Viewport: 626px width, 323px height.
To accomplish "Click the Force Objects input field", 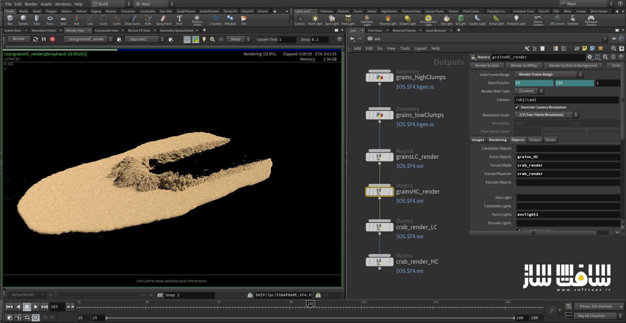I will 568,157.
